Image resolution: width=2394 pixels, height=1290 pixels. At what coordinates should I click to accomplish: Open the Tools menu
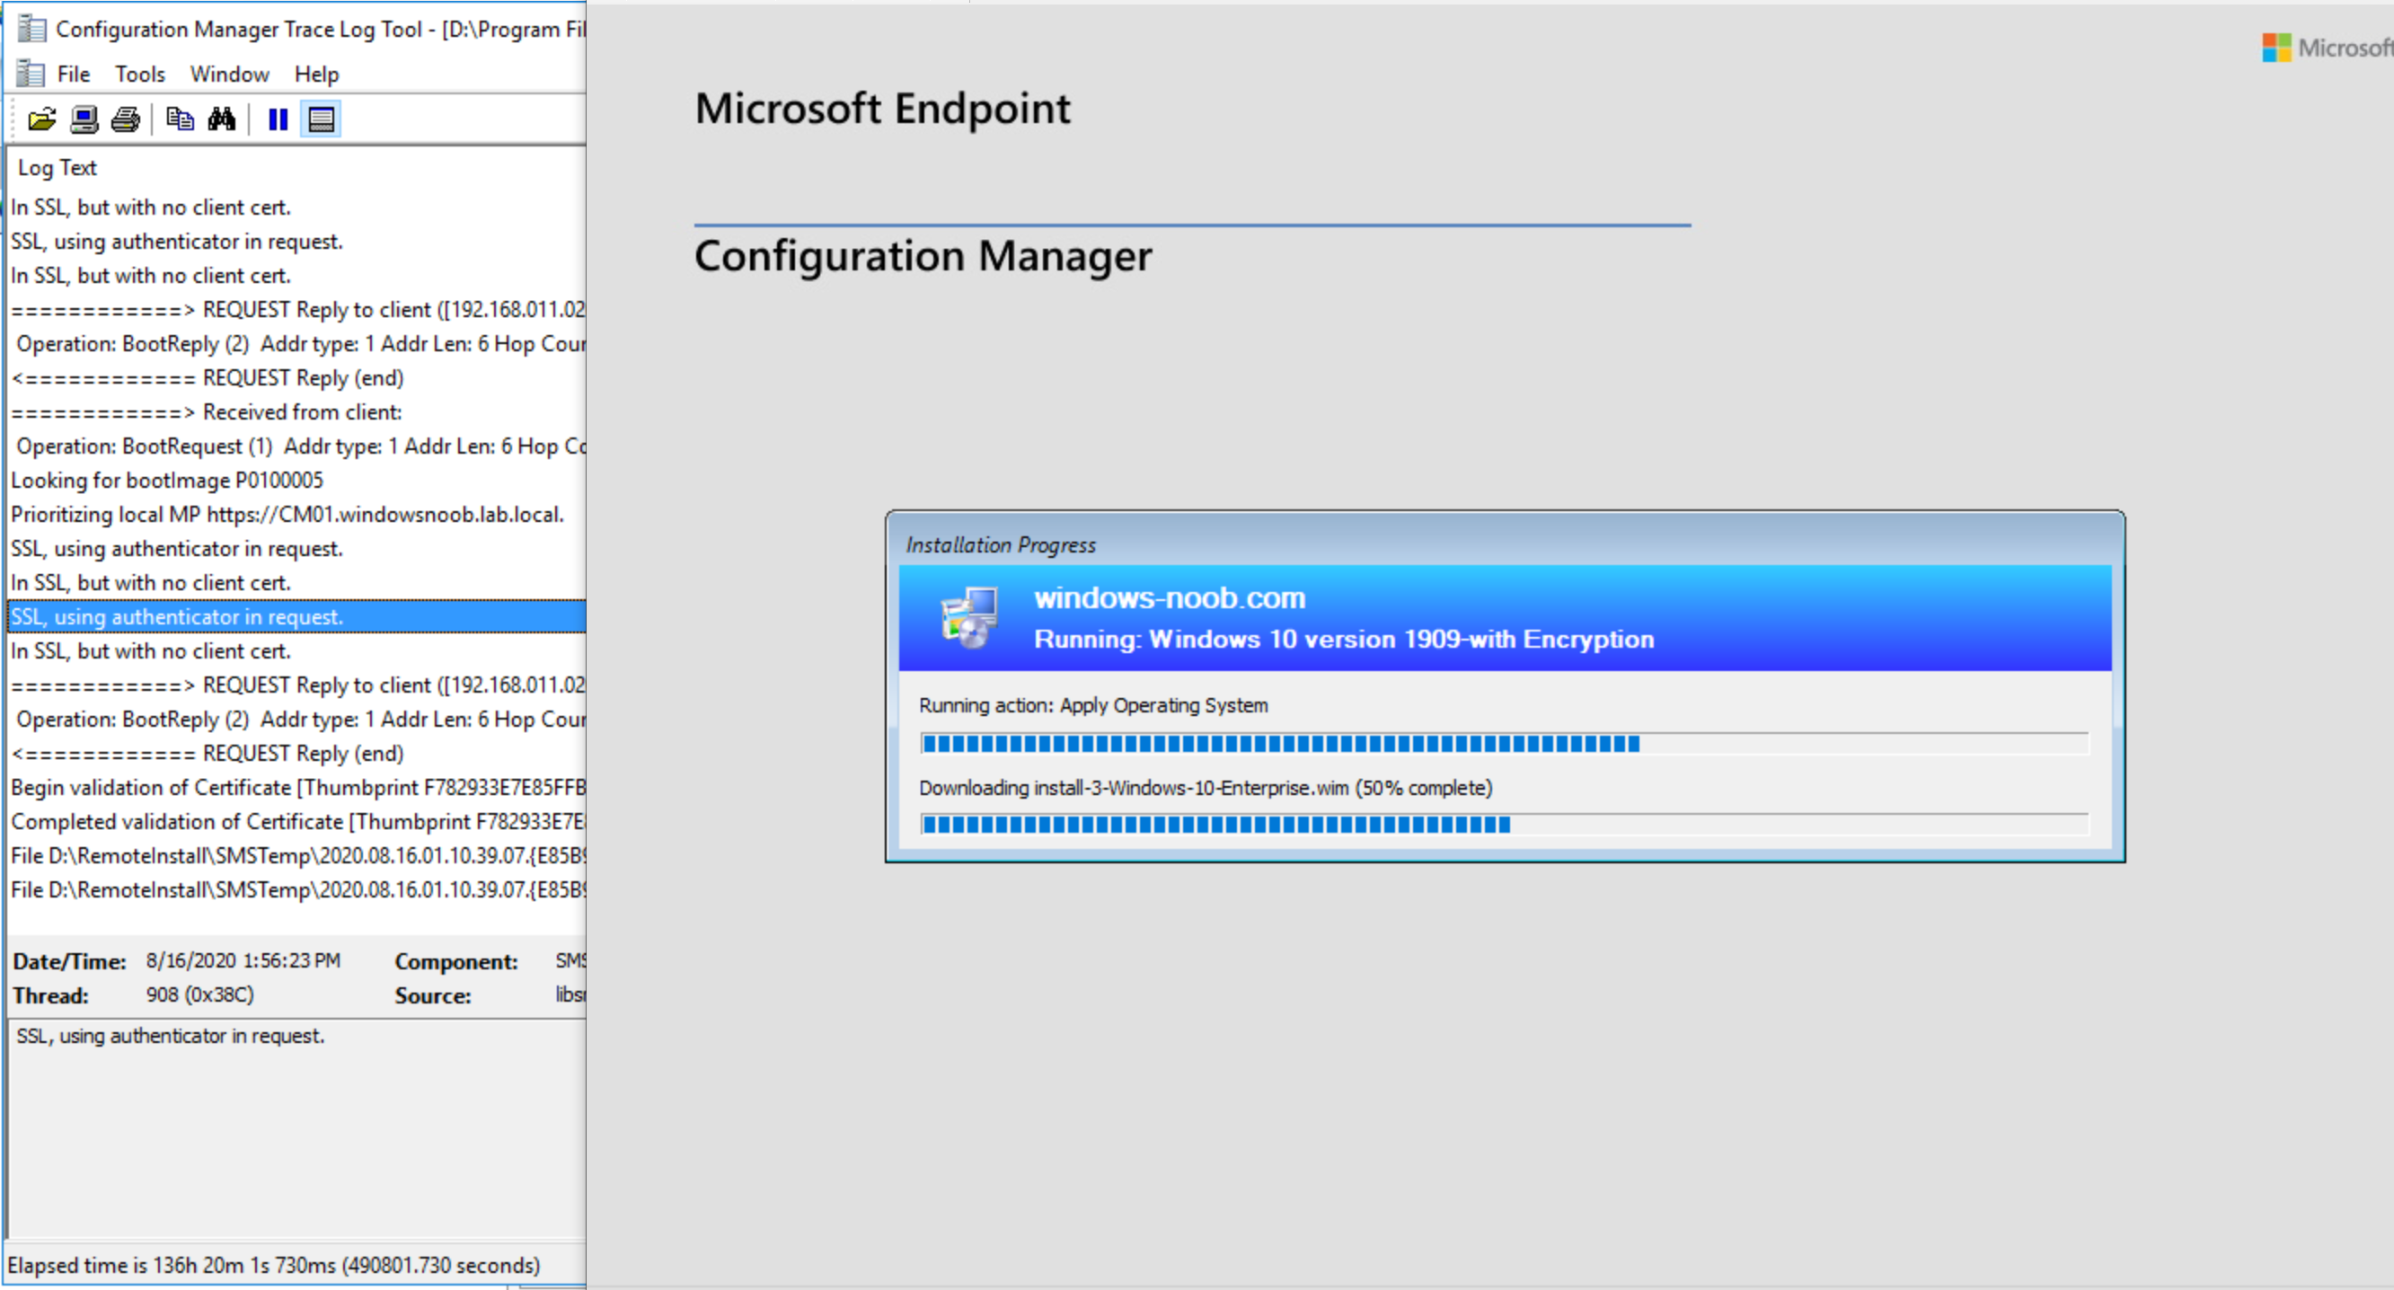(139, 75)
